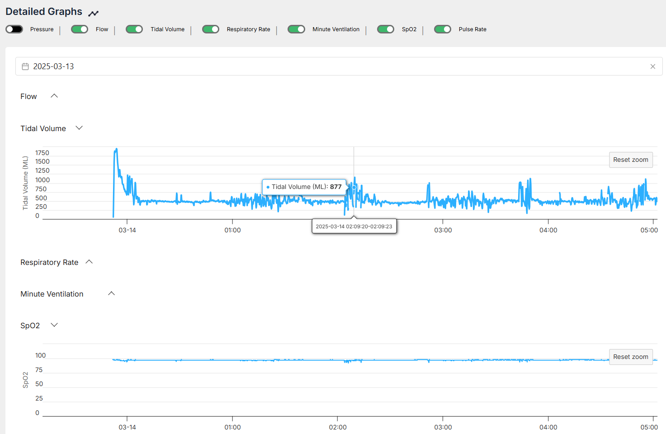Reset zoom on Tidal Volume chart
Image resolution: width=666 pixels, height=434 pixels.
click(x=630, y=160)
